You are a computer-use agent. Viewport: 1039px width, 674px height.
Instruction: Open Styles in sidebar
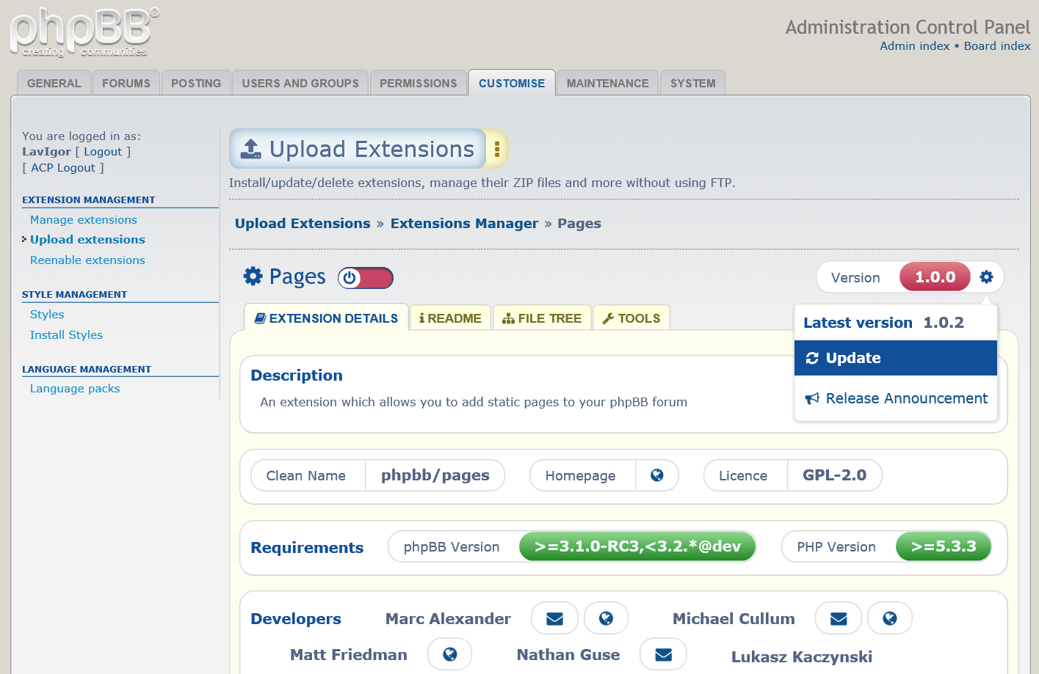pyautogui.click(x=47, y=314)
